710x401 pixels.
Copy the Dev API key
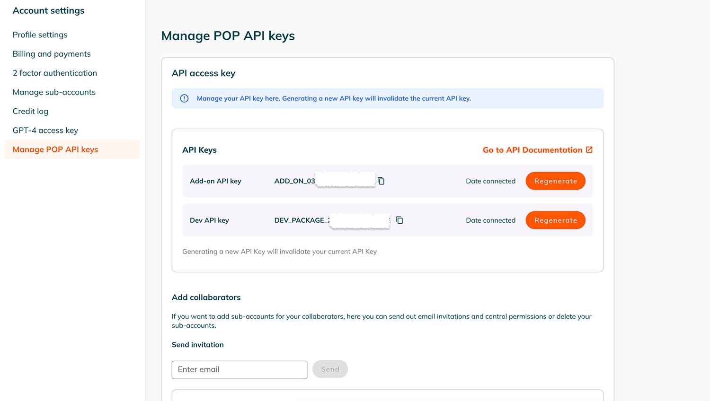399,220
